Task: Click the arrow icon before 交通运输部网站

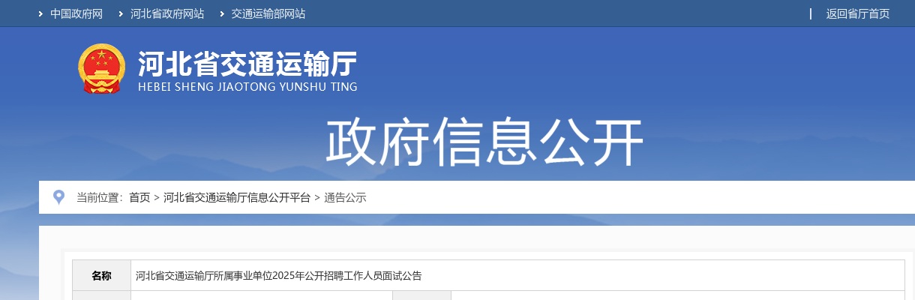Action: (222, 14)
